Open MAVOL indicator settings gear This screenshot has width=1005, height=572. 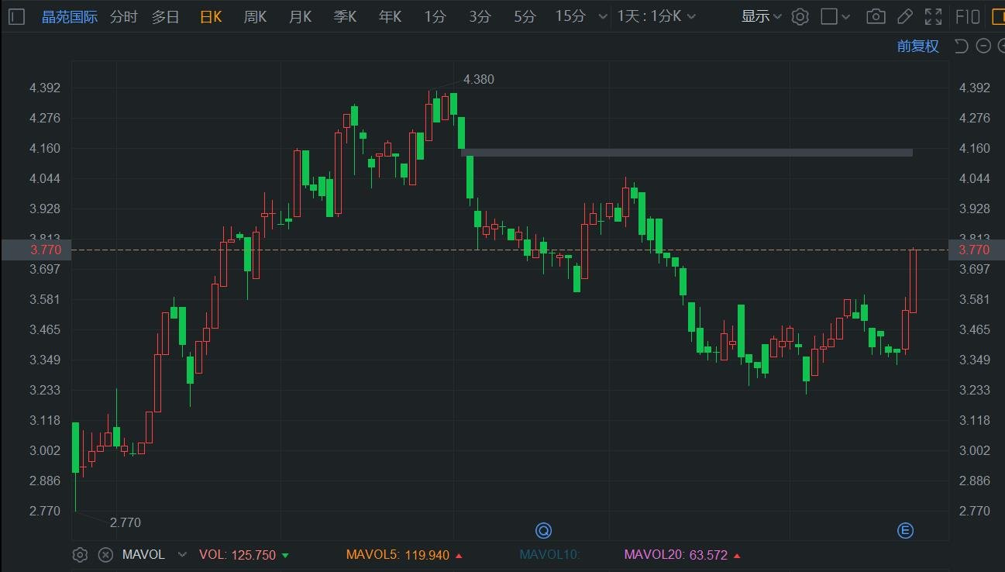click(x=80, y=554)
